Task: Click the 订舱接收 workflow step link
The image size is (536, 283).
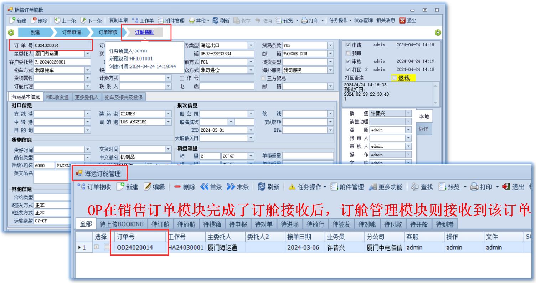Action: point(144,32)
